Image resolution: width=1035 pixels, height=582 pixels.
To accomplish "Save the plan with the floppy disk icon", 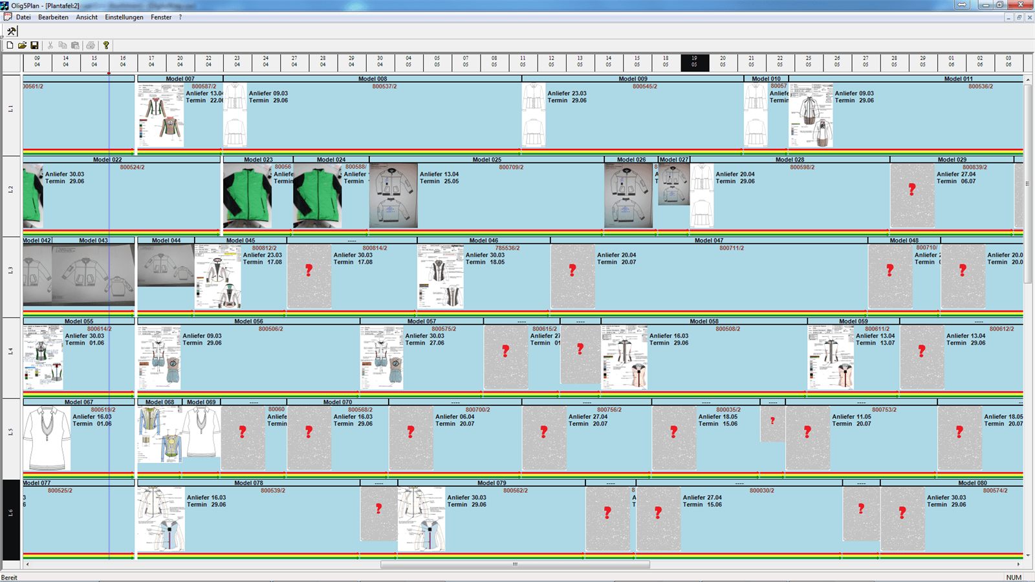I will click(34, 45).
